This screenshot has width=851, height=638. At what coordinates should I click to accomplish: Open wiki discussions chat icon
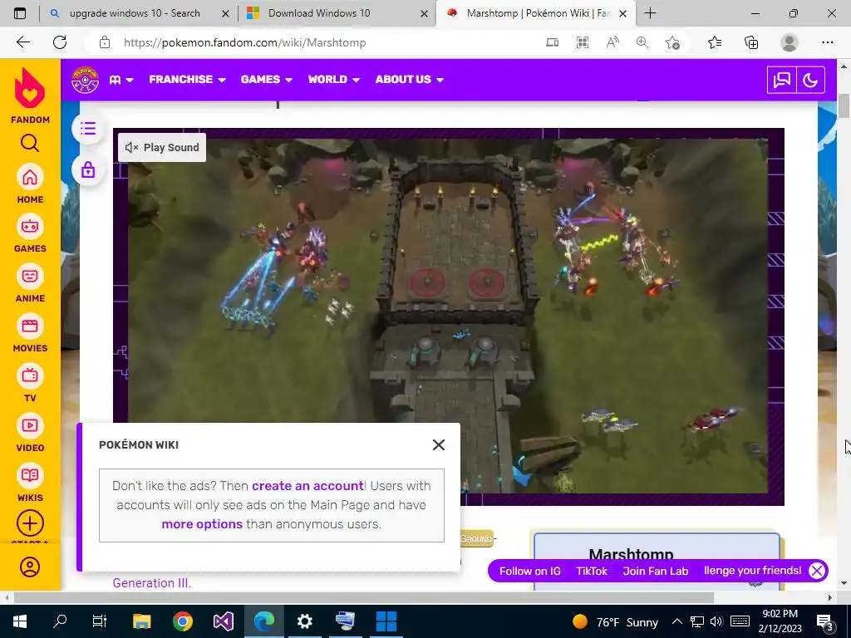point(781,81)
